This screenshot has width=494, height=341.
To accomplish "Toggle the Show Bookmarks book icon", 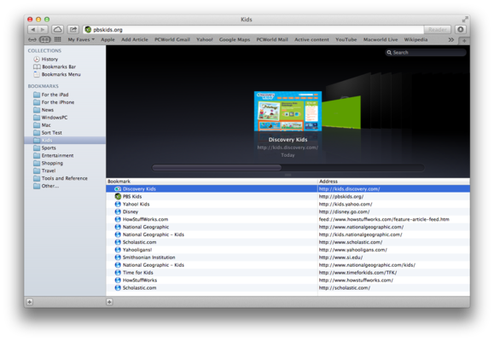I will pos(44,40).
